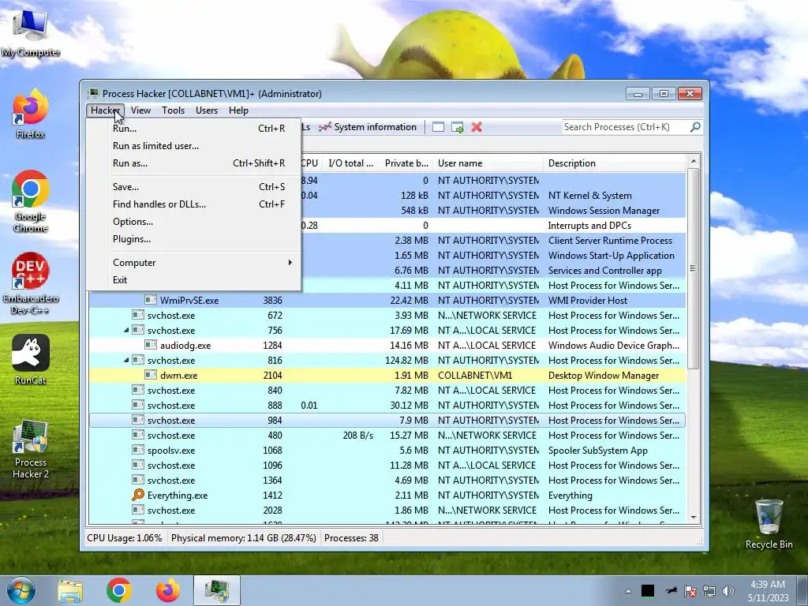Click Process Hacker taskbar button
Viewport: 808px width, 606px height.
pos(217,590)
